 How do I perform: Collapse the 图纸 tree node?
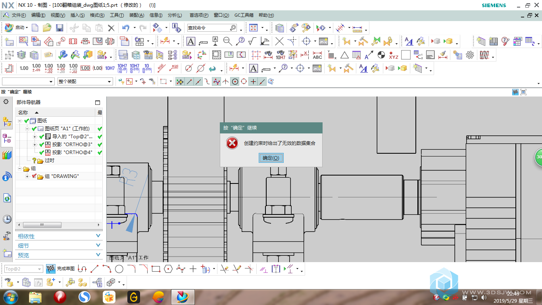[x=20, y=121]
